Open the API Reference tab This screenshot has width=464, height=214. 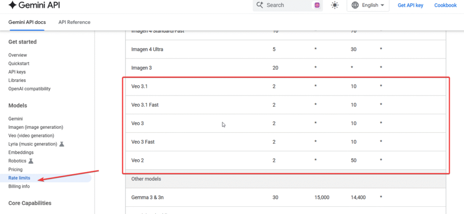[x=74, y=22]
